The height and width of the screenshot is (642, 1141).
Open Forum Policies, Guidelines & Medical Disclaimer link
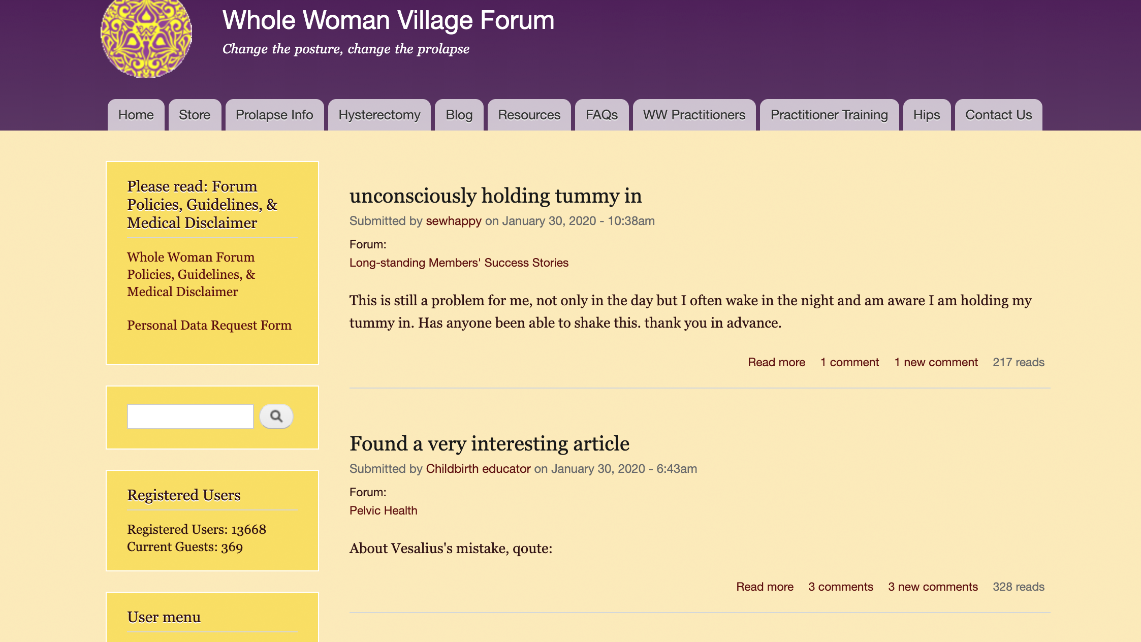point(191,274)
